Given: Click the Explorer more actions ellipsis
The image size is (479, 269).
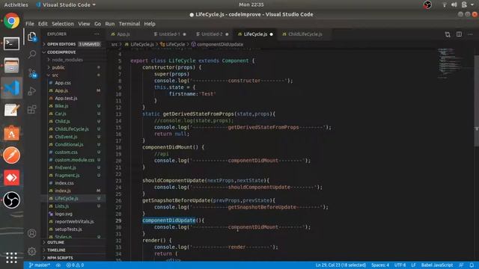Looking at the screenshot, I should pos(97,34).
